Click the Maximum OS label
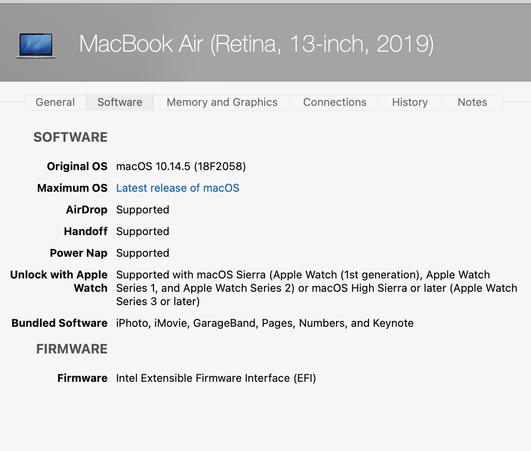This screenshot has width=531, height=451. pos(72,188)
